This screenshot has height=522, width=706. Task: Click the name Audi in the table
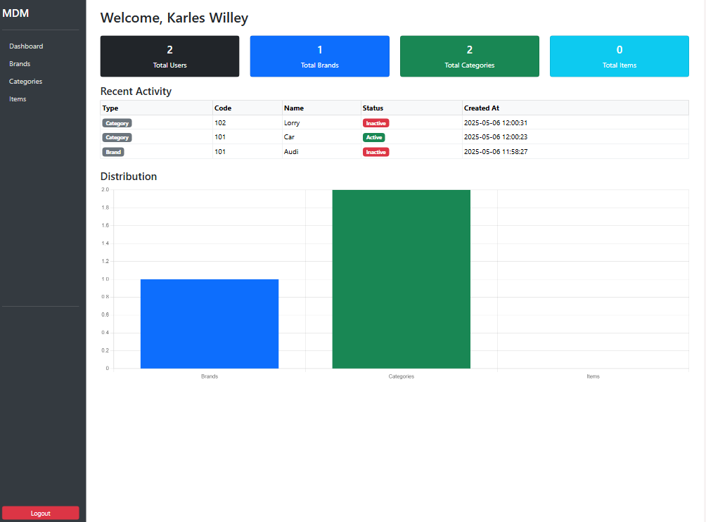click(x=291, y=152)
